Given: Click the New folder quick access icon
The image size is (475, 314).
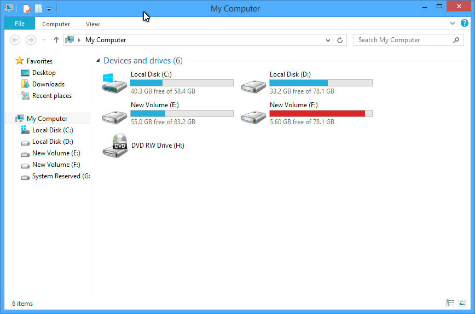Looking at the screenshot, I should 38,8.
